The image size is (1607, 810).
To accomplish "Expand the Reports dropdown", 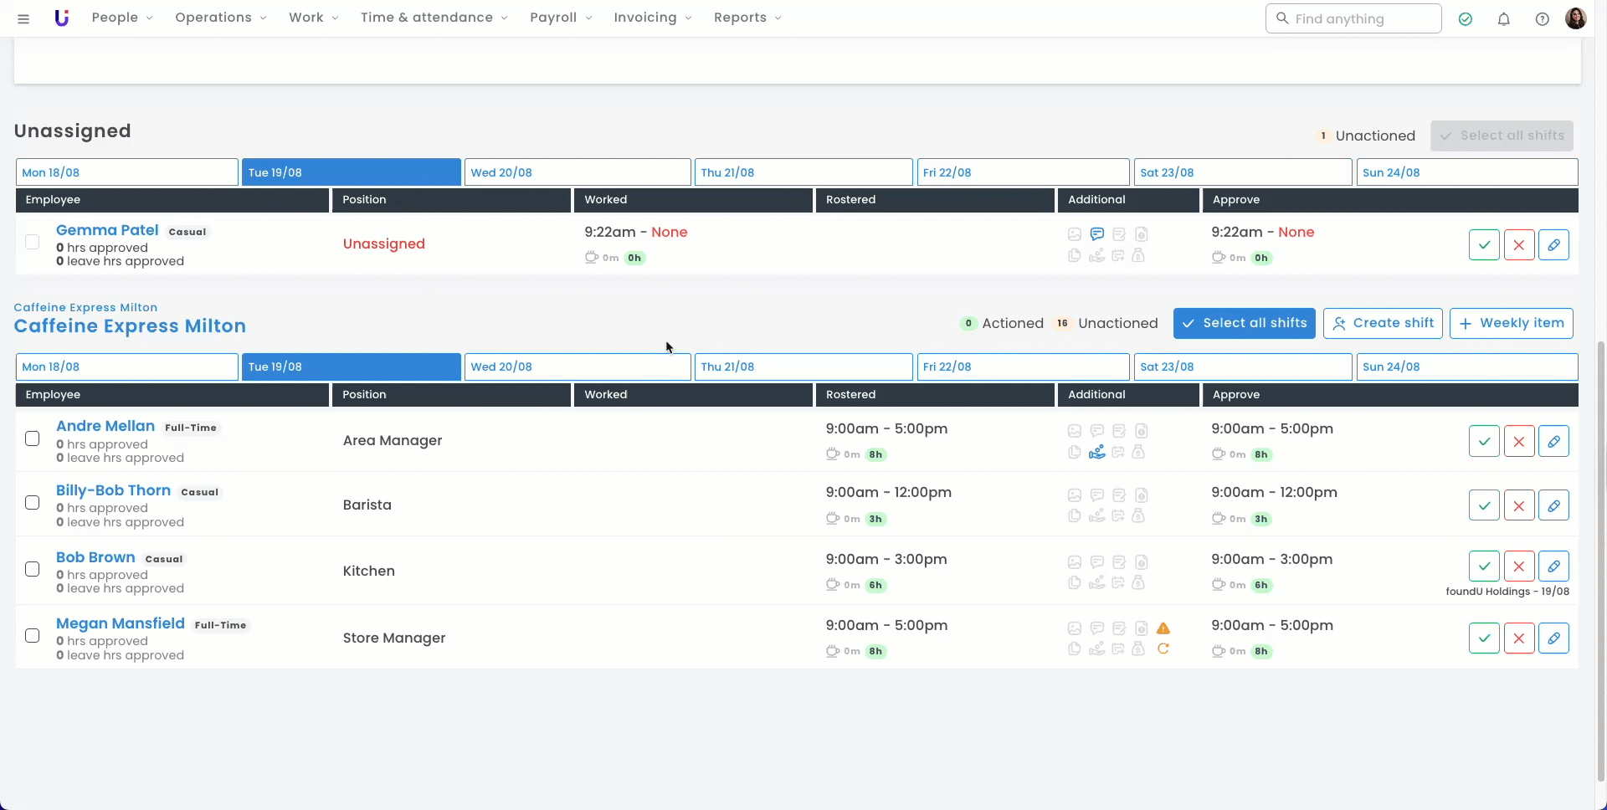I will pyautogui.click(x=747, y=18).
